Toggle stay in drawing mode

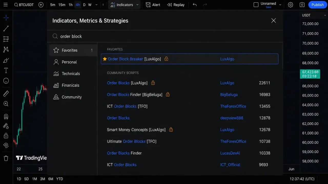(x=6, y=126)
